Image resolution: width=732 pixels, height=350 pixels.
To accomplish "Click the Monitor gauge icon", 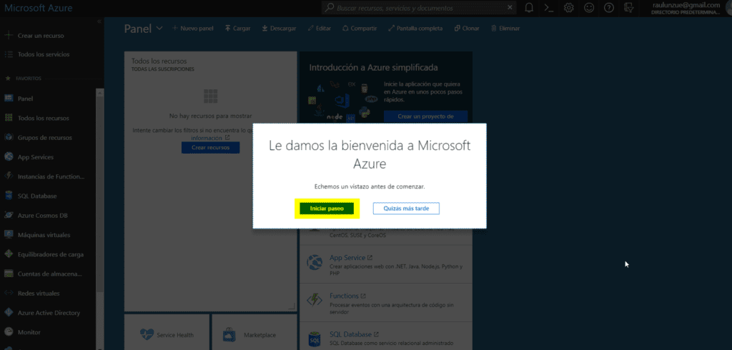I will click(9, 332).
